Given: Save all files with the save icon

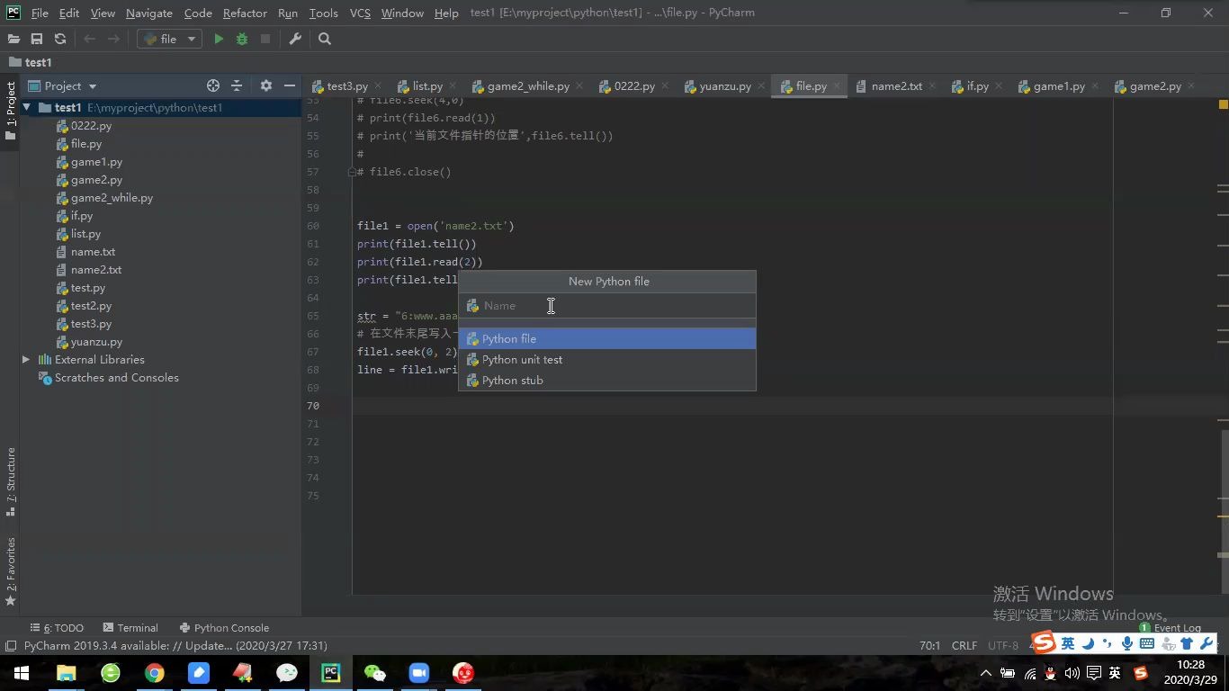Looking at the screenshot, I should (36, 39).
